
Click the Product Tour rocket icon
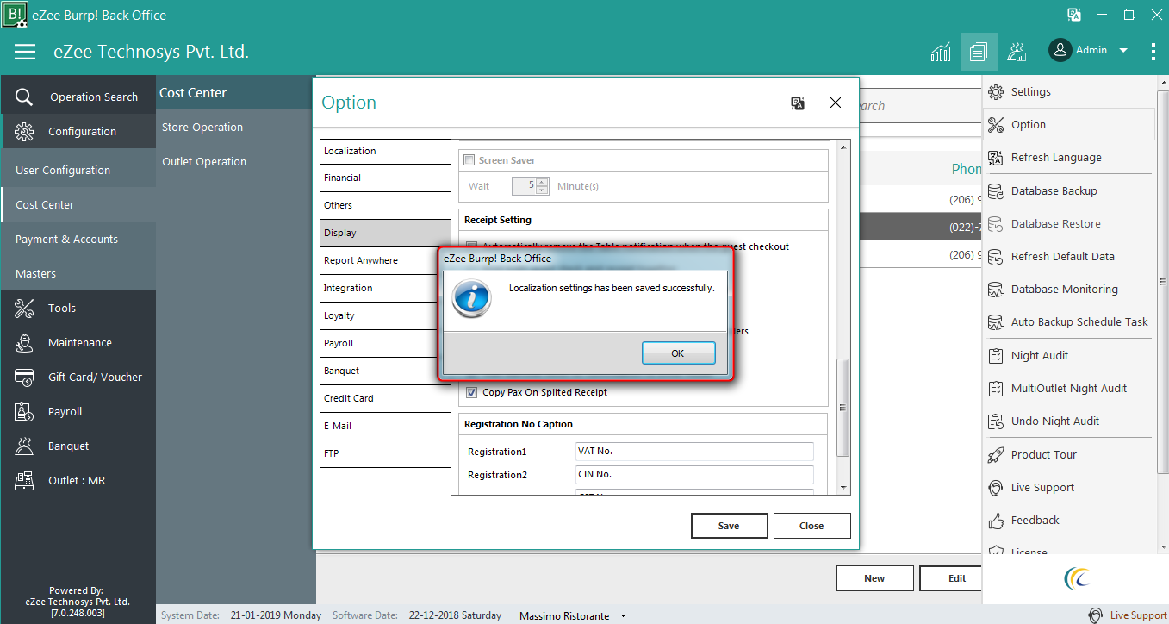996,454
